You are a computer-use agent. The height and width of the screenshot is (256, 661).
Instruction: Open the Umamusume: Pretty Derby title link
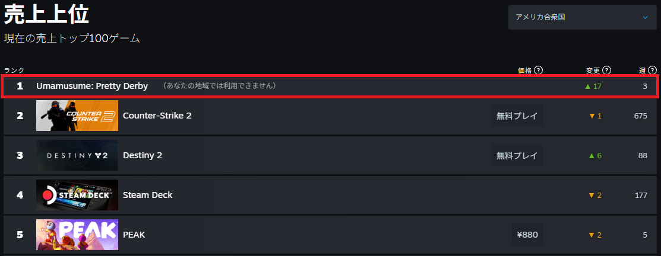(92, 86)
